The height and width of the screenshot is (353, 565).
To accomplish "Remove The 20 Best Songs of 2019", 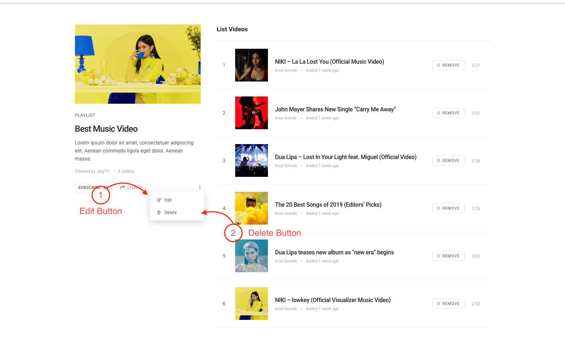I will click(448, 209).
